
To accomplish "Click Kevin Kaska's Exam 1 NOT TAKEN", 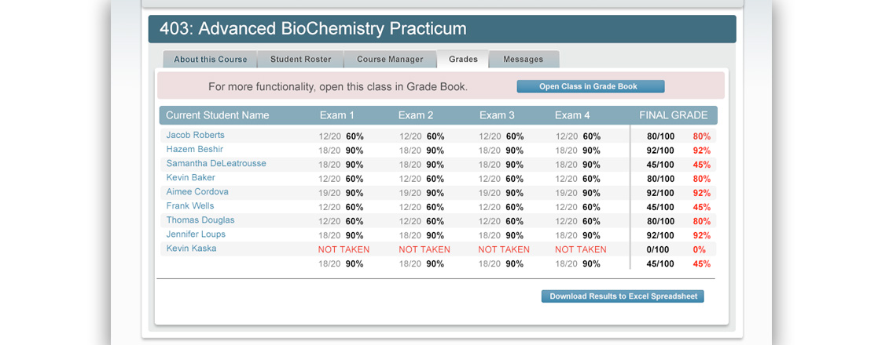I will point(343,250).
